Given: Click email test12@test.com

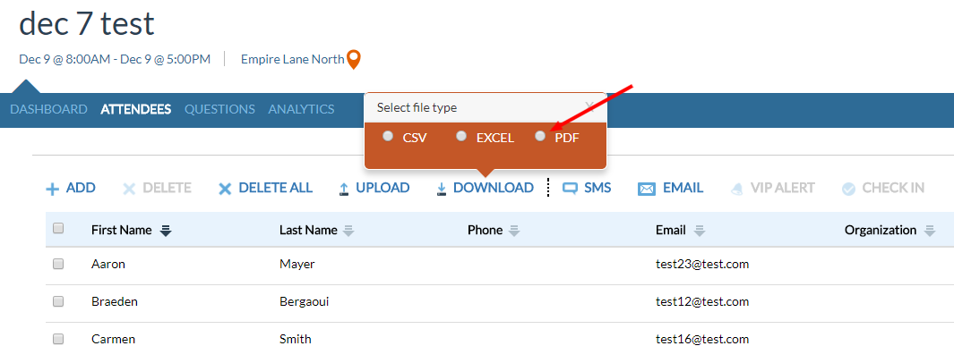Looking at the screenshot, I should click(702, 301).
